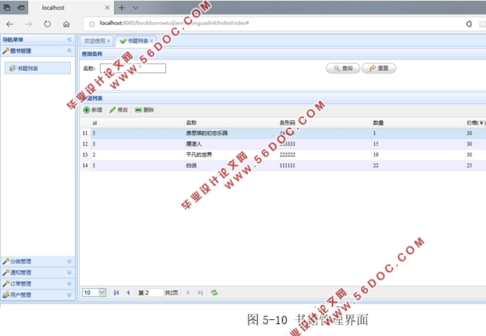Click the 用户管理 section title
This screenshot has height=336, width=486.
20,295
